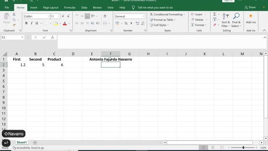Click the Percent Style icon
Screen dimensions: 268x151
pyautogui.click(x=126, y=23)
